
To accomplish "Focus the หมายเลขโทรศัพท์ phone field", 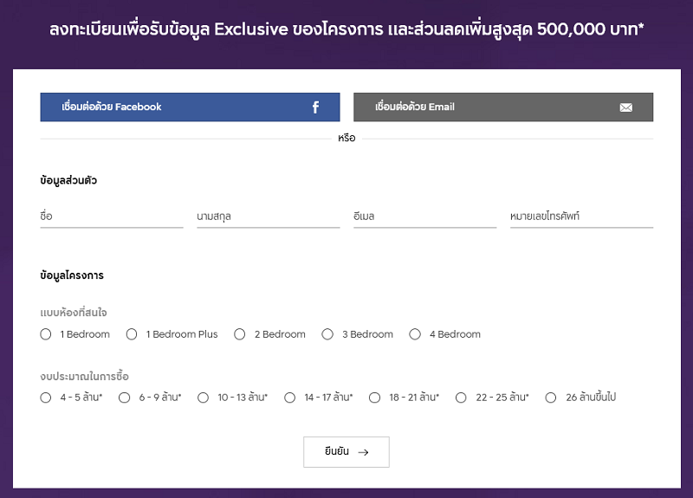I will click(581, 217).
